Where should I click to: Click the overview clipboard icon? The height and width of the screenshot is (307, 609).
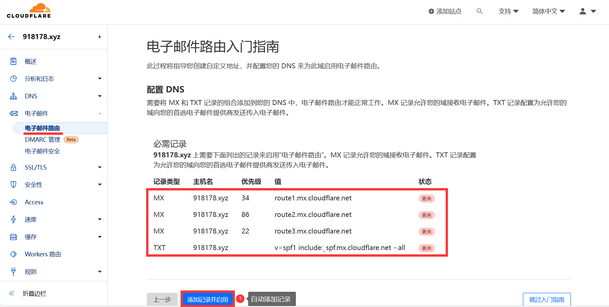pos(13,61)
